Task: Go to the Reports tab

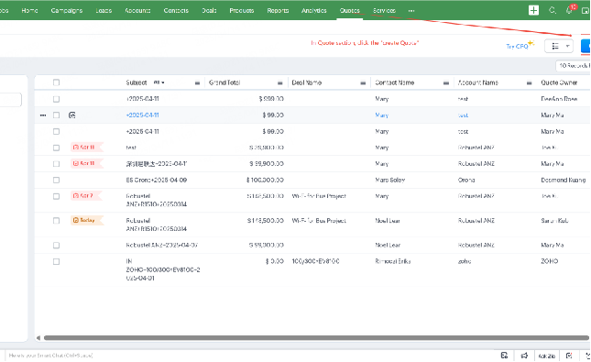Action: tap(278, 11)
